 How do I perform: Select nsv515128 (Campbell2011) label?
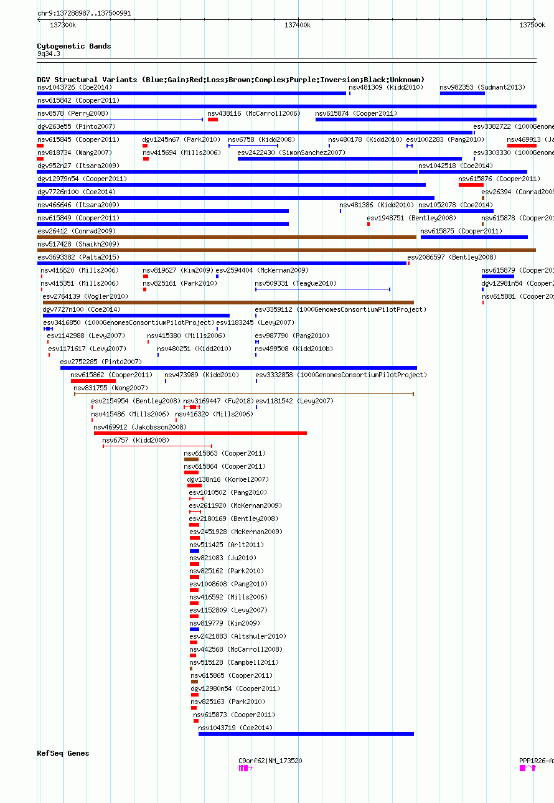[x=234, y=662]
